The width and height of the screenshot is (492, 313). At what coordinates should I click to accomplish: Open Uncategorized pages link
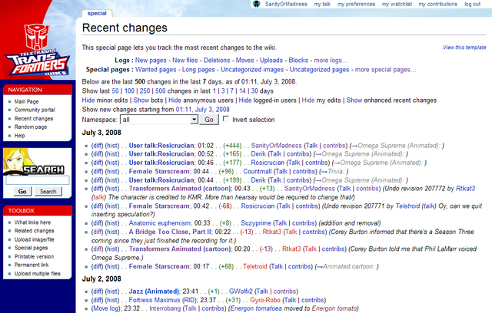pyautogui.click(x=319, y=70)
